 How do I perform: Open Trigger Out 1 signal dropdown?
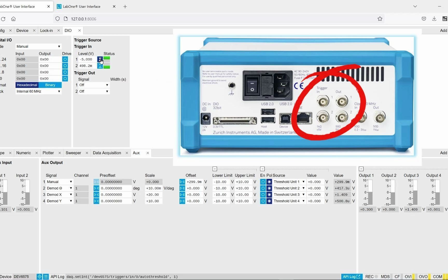coord(94,85)
